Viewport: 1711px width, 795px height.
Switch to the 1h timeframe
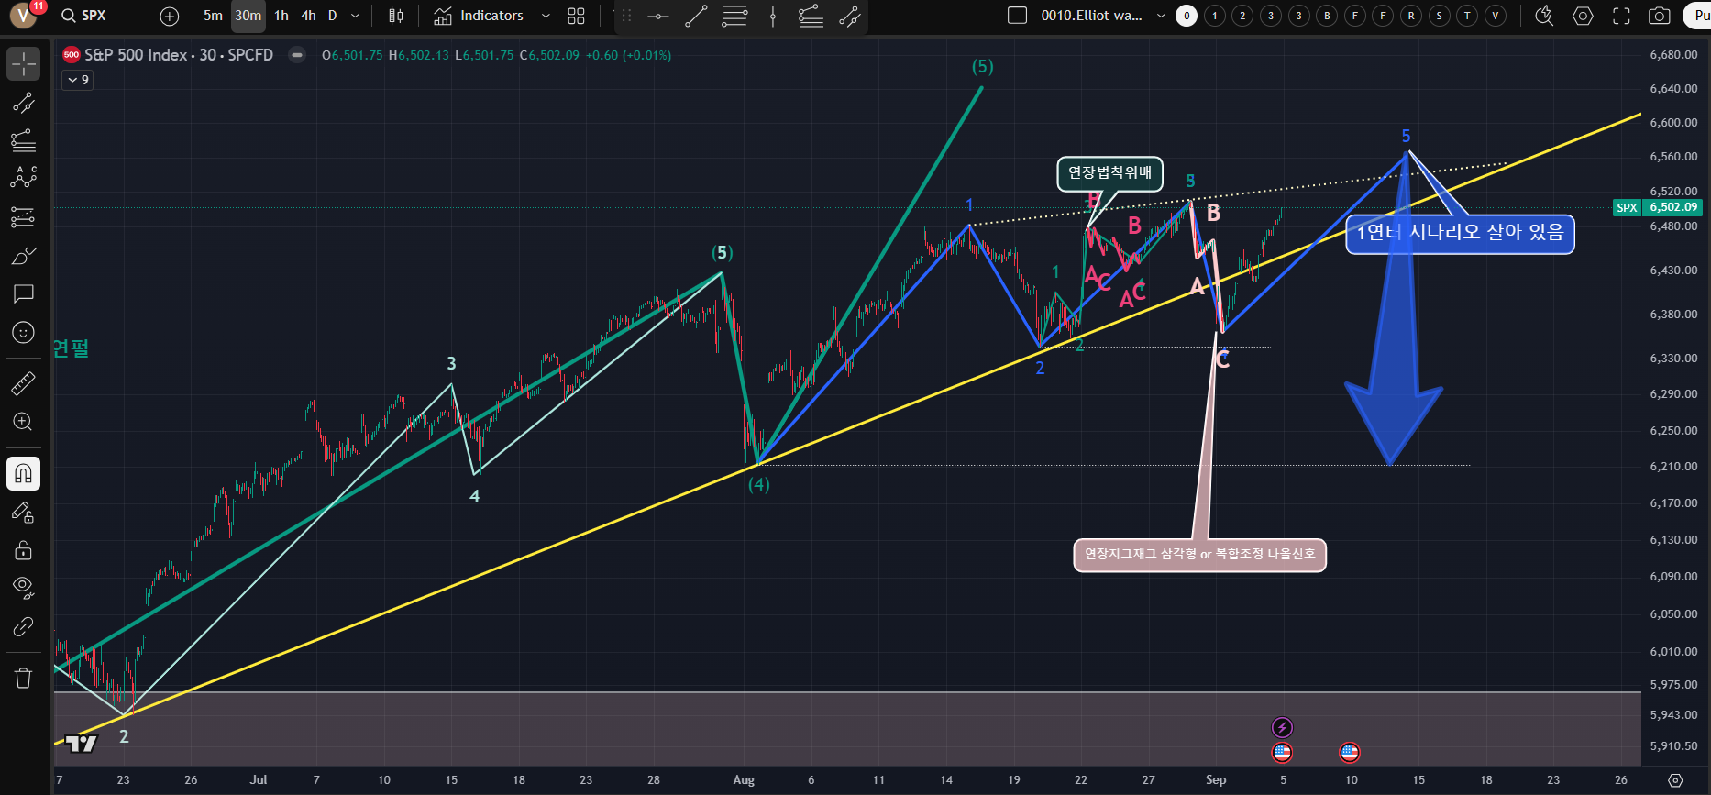281,16
